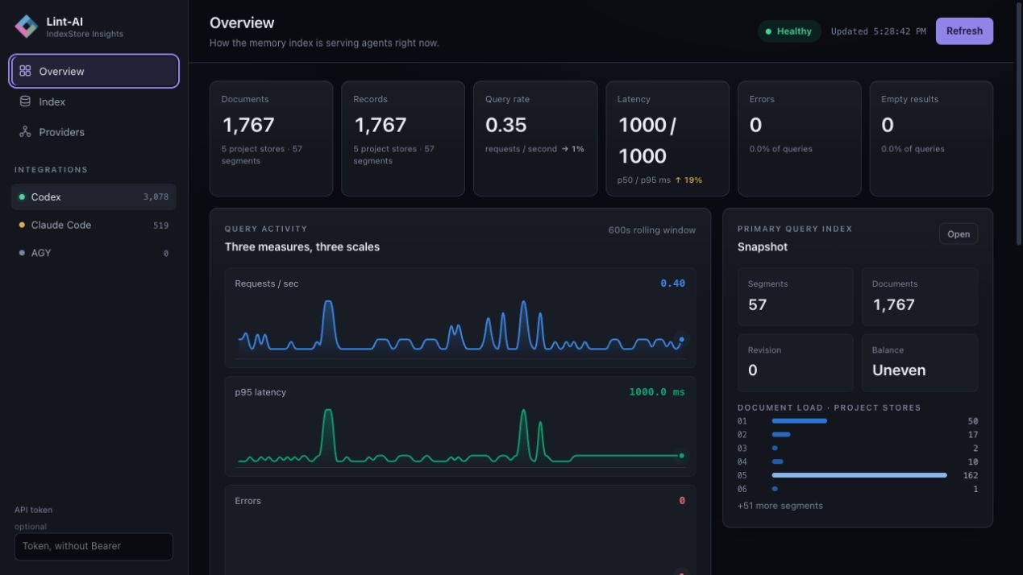Click the Errors stat card at top
Image resolution: width=1023 pixels, height=575 pixels.
click(799, 139)
